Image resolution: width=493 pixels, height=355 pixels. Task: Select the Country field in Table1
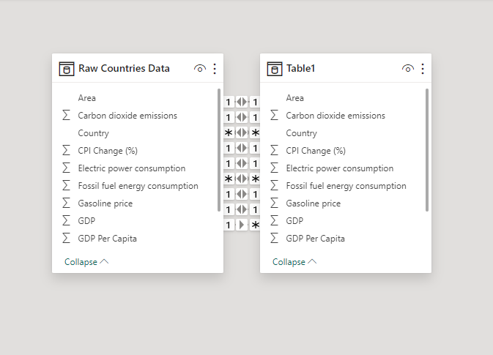click(301, 133)
